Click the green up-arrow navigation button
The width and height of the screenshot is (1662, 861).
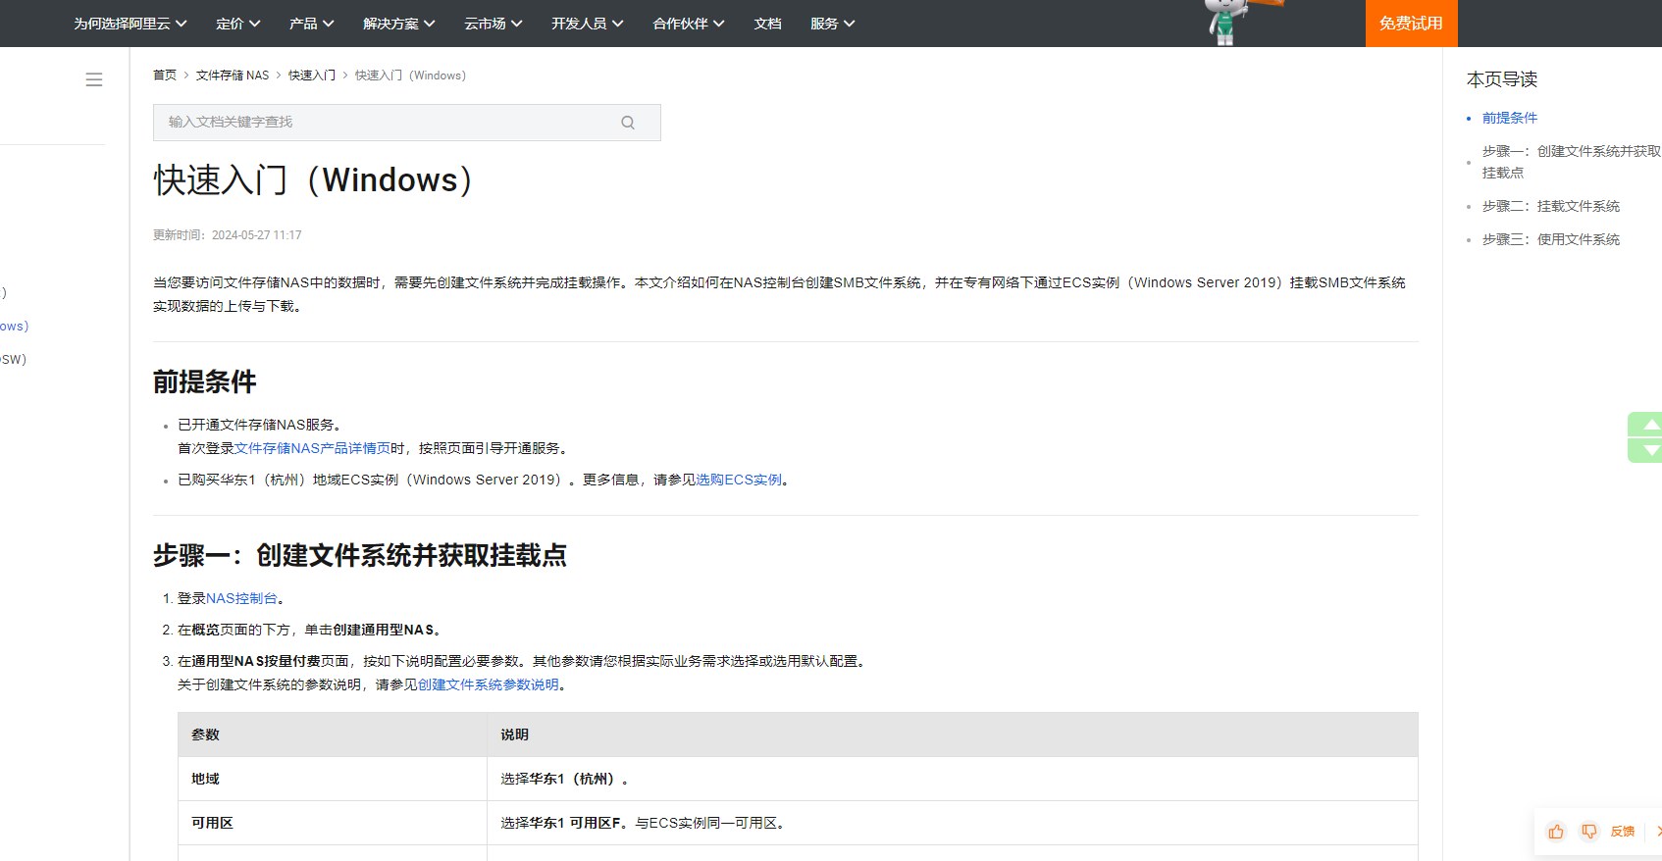point(1646,425)
